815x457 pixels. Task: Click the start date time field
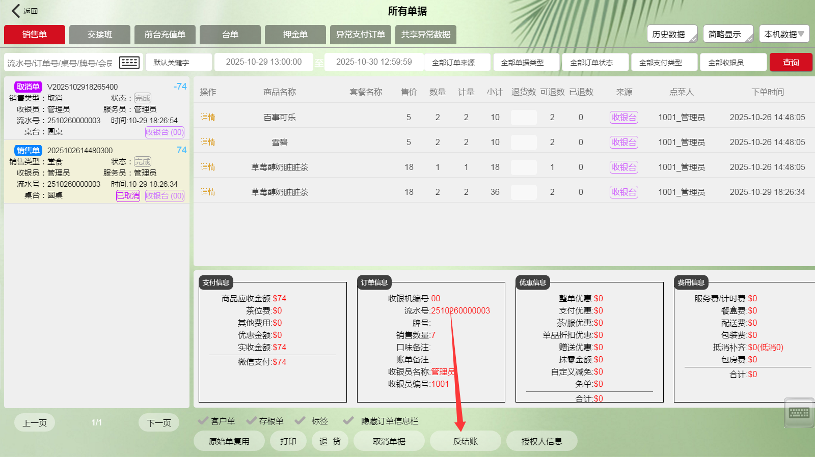(x=263, y=62)
